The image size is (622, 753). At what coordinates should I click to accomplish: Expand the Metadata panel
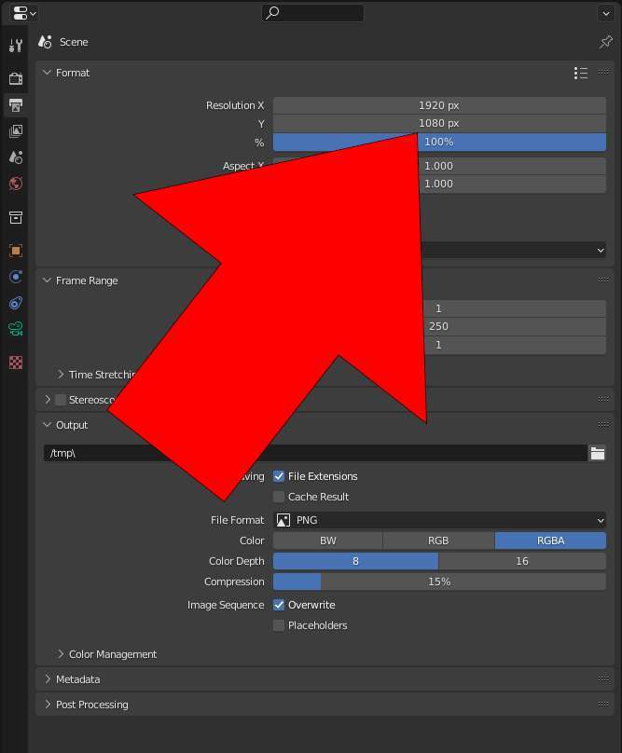pos(48,679)
